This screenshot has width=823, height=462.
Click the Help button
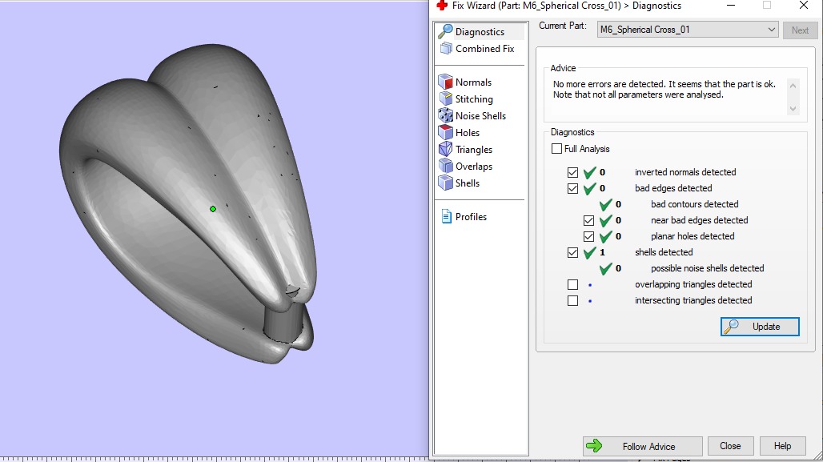782,446
